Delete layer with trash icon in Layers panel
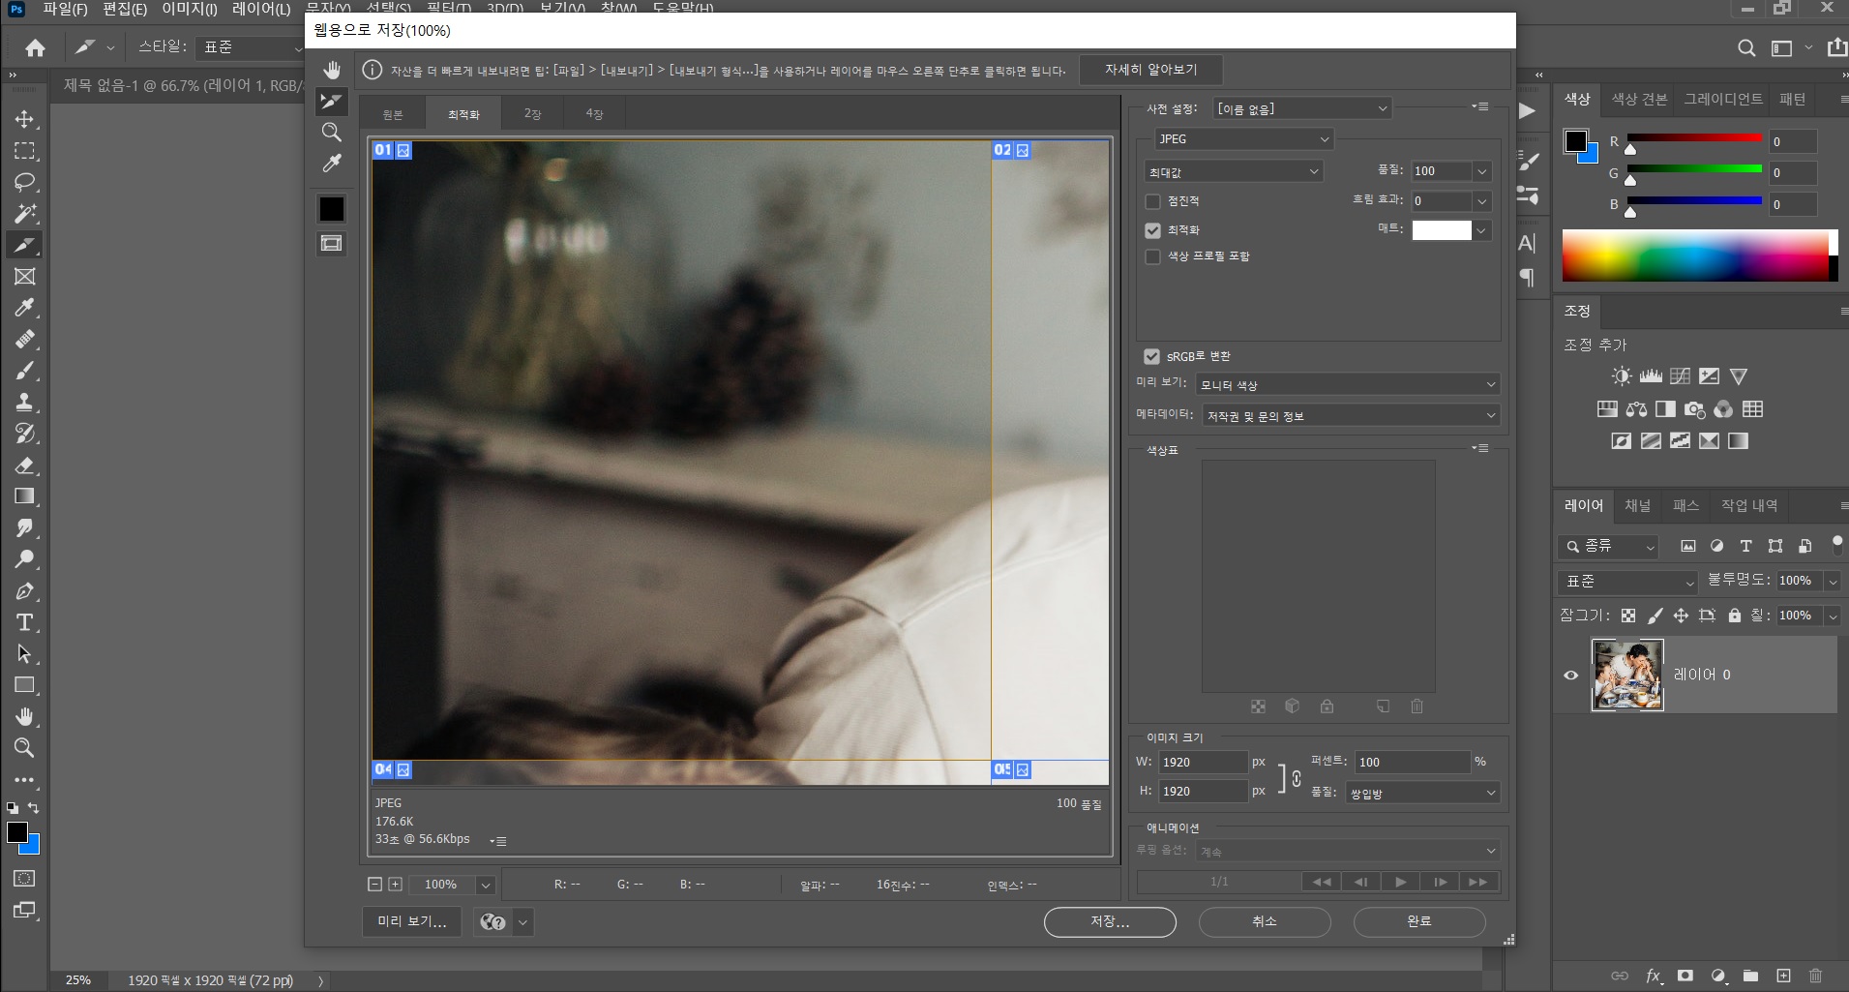 (1816, 976)
